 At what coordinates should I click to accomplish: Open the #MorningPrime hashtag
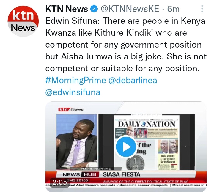pyautogui.click(x=75, y=80)
